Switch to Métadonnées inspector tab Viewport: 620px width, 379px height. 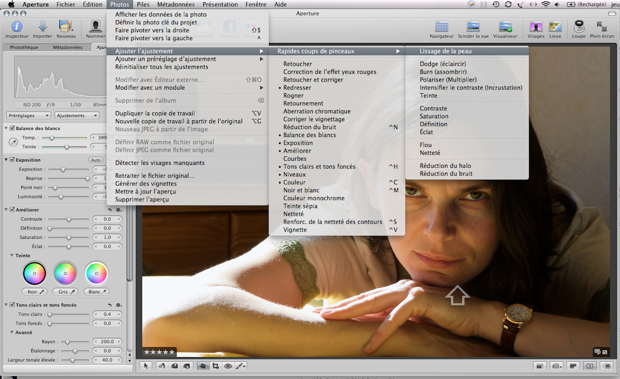[67, 47]
